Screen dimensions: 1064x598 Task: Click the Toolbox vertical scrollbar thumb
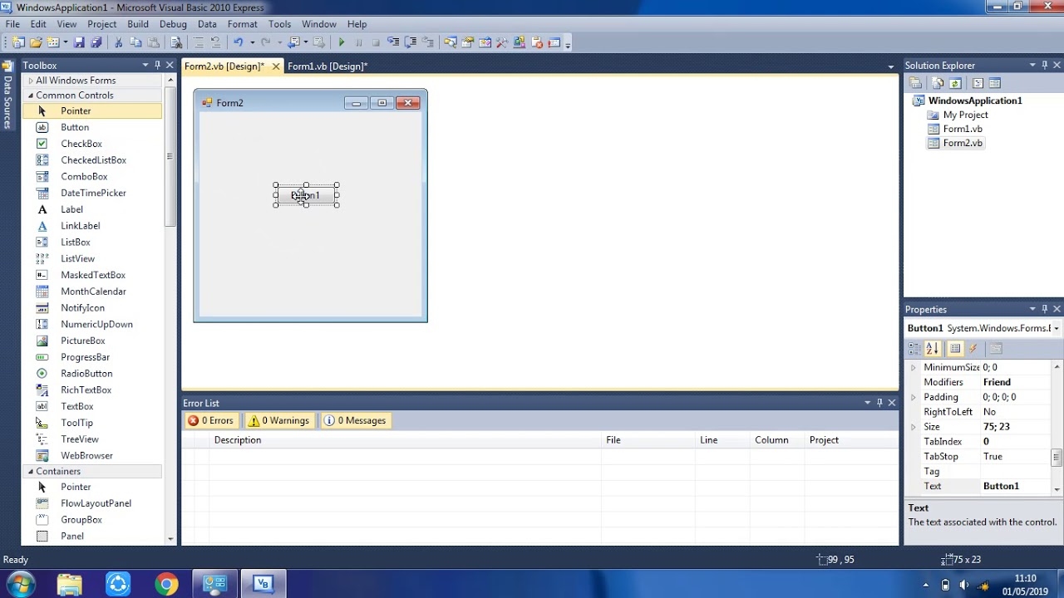coord(170,158)
